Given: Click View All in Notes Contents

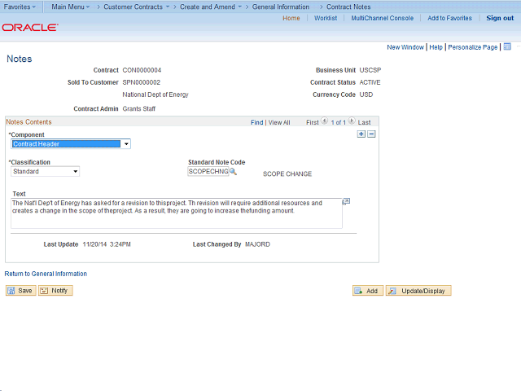Looking at the screenshot, I should [x=279, y=122].
